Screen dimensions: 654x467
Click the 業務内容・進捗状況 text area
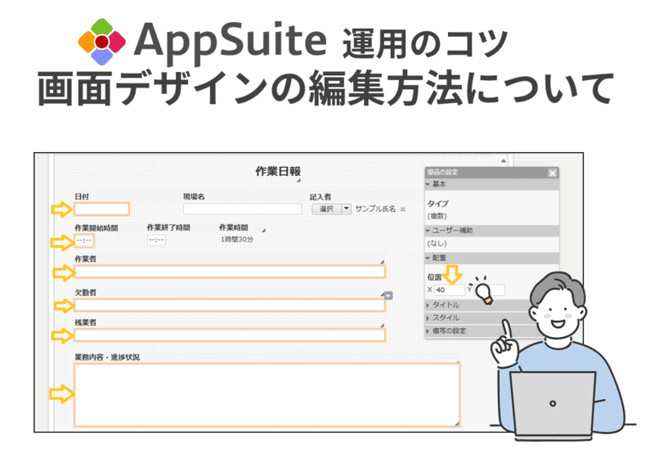coord(267,395)
